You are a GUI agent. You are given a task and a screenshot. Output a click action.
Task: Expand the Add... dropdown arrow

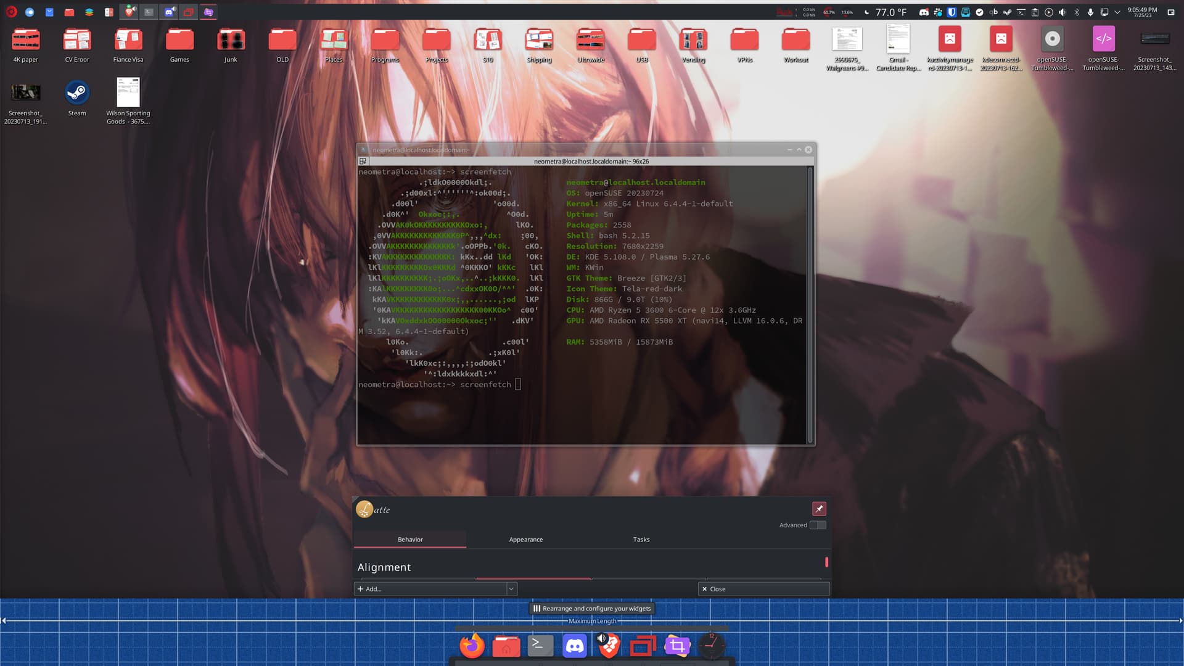coord(511,589)
